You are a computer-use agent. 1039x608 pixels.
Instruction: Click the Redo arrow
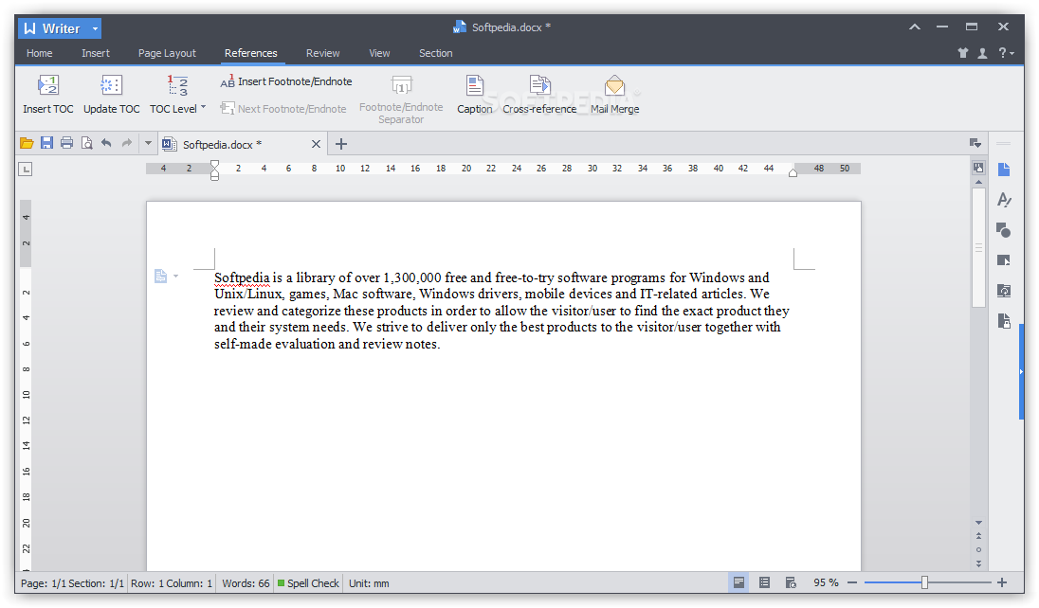tap(127, 143)
